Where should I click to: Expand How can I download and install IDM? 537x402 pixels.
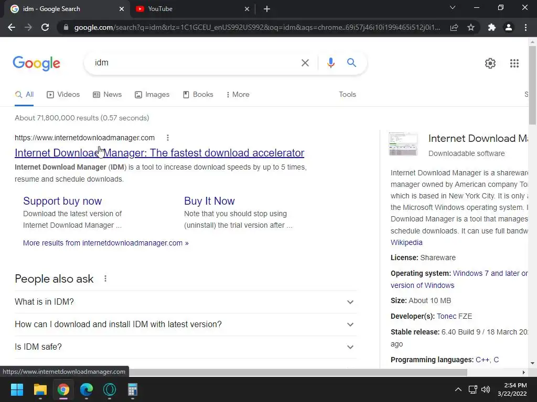coord(185,325)
